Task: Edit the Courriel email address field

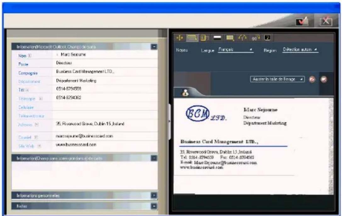Action: tap(105, 136)
